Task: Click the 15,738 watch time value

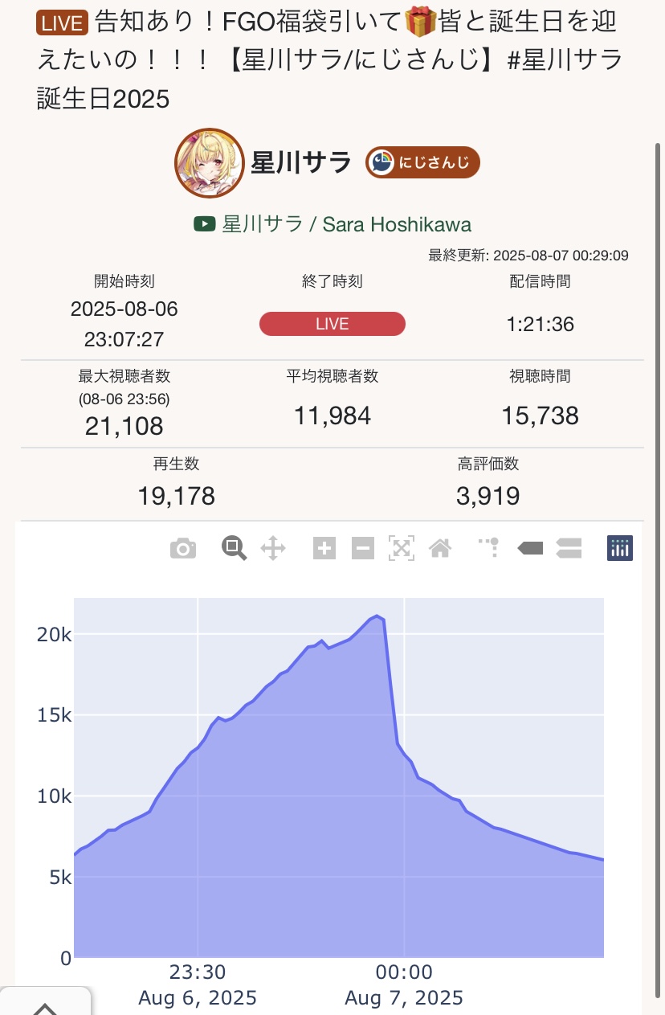Action: [x=541, y=415]
